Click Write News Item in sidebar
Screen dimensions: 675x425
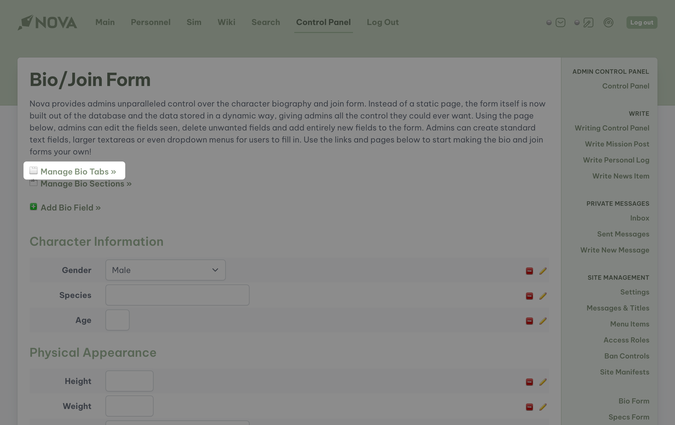point(621,176)
